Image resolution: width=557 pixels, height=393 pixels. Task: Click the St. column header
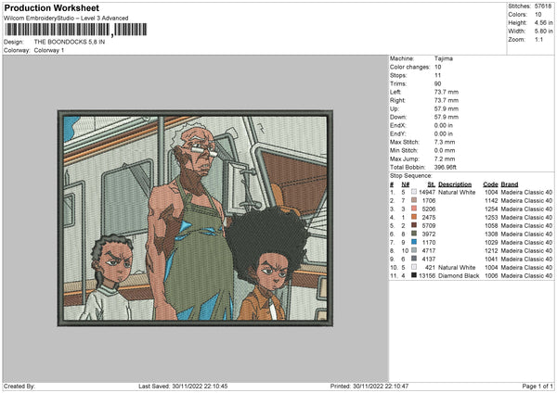point(432,184)
